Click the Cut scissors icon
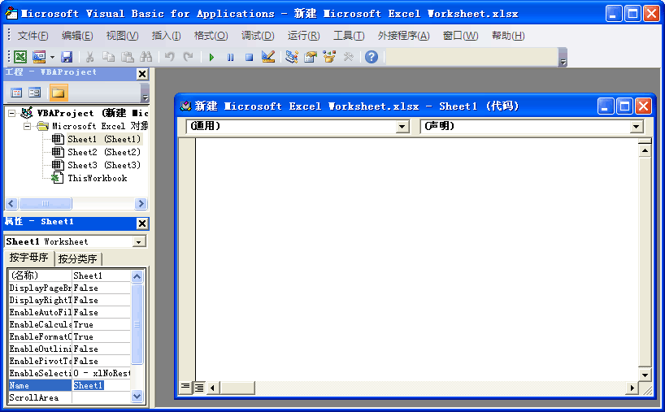 click(89, 57)
